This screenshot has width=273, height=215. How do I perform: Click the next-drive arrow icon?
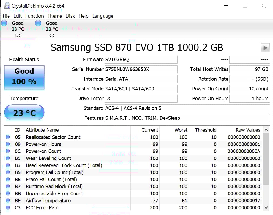(265, 47)
